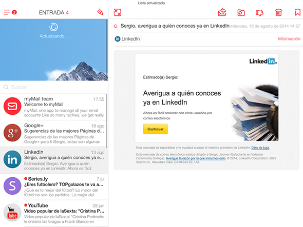Click Averigua a quién conoces headline
Screen dimensions: 303x227
click(182, 98)
